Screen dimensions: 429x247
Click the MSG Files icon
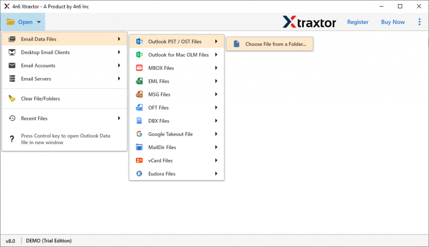click(139, 94)
